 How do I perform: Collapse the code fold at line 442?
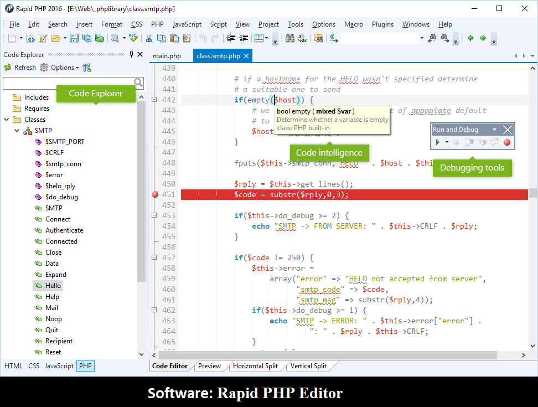click(x=154, y=100)
